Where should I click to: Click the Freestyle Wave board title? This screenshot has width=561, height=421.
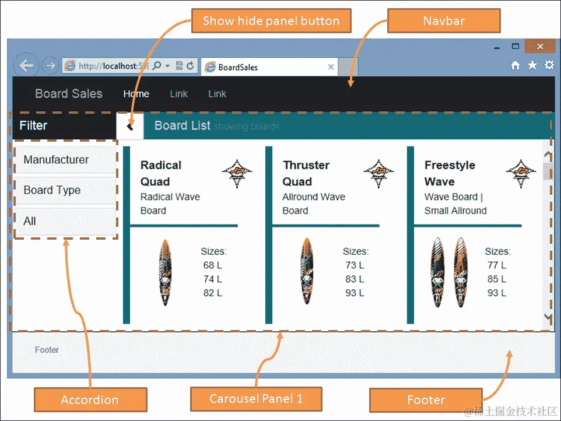[450, 174]
